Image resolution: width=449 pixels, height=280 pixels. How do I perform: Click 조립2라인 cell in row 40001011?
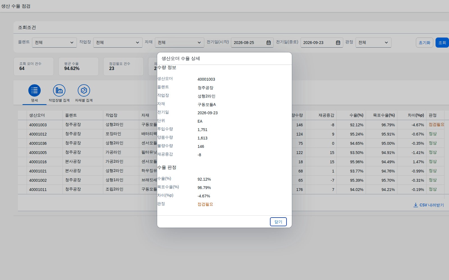pyautogui.click(x=114, y=189)
